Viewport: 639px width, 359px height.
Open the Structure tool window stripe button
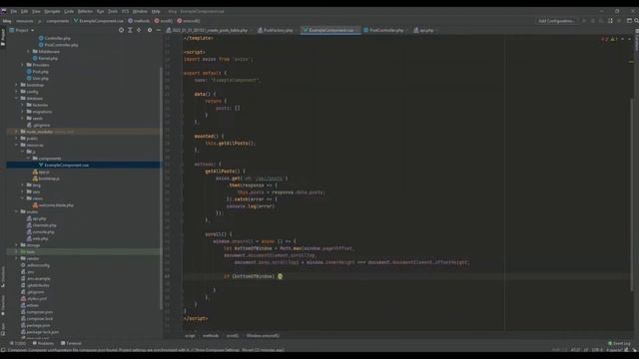tap(3, 277)
